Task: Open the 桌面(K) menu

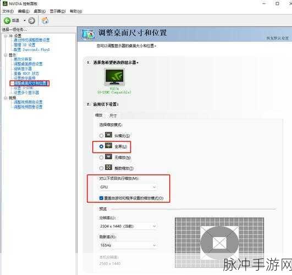Action: click(40, 11)
